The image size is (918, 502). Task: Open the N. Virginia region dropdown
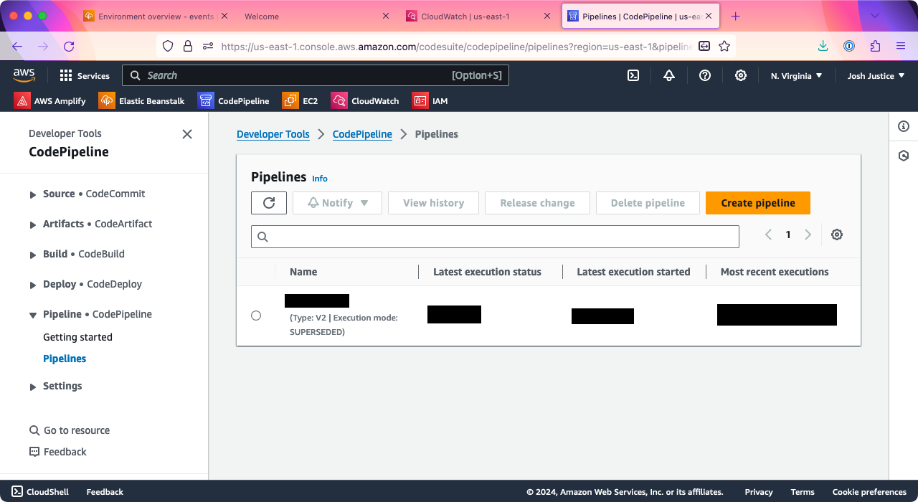click(x=796, y=75)
